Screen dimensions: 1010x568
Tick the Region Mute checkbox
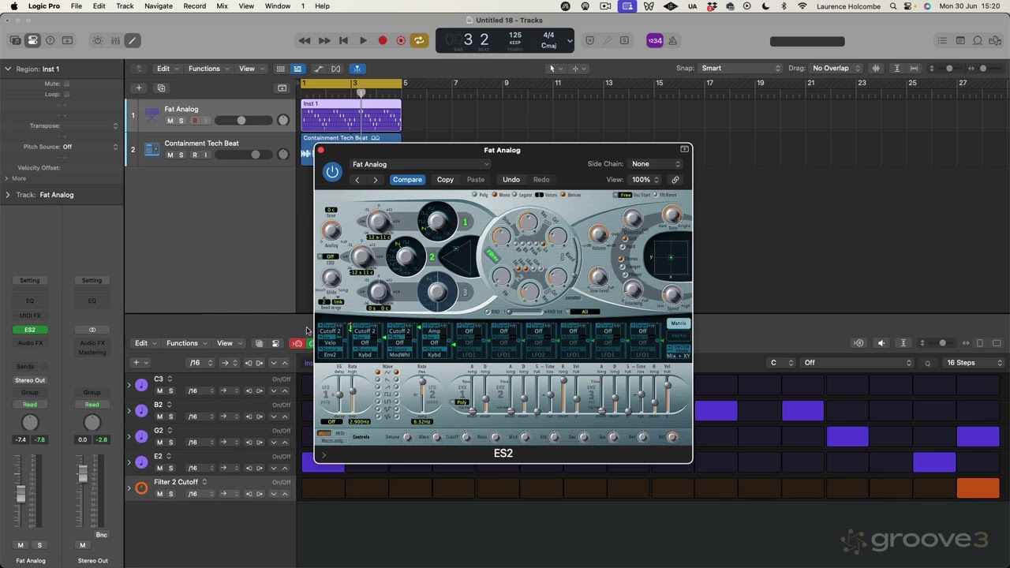point(67,84)
